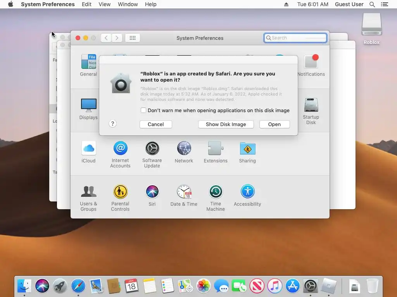Open the News app in the Dock
397x297 pixels.
click(x=257, y=286)
